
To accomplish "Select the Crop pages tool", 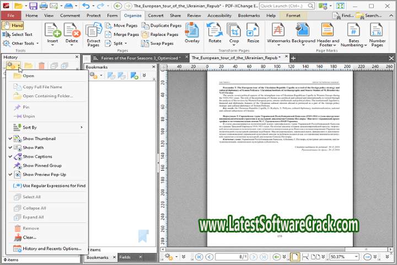I will coord(234,33).
